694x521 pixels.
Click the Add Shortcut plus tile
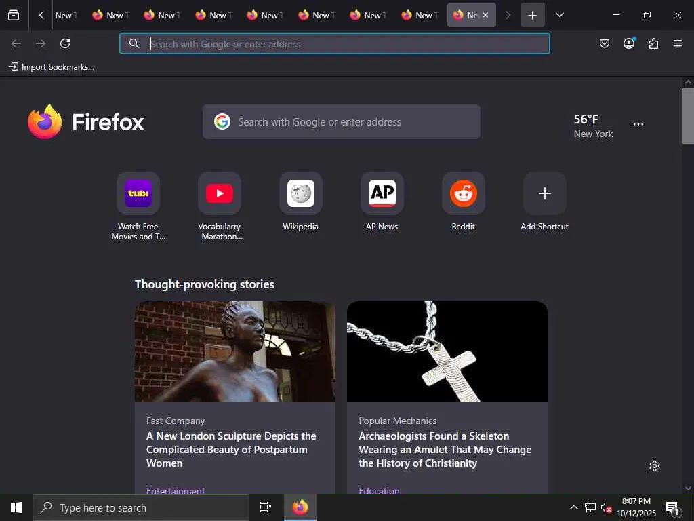pos(545,193)
